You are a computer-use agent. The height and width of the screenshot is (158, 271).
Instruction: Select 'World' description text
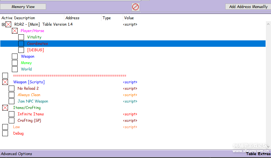tap(26, 69)
